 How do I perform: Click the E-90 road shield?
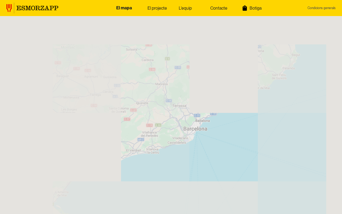point(158,125)
